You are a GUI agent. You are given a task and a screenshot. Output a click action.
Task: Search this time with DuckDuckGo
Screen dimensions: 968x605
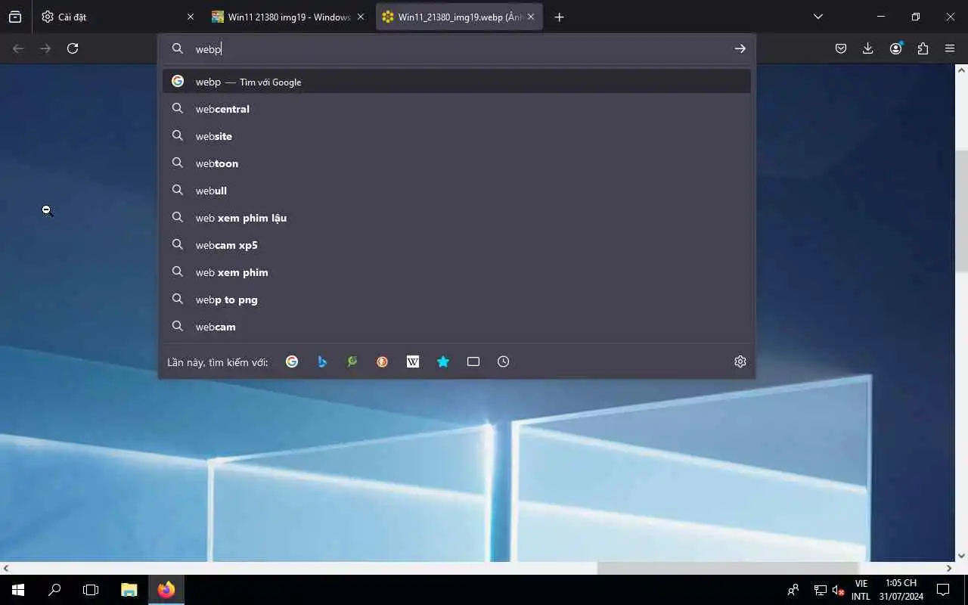(x=383, y=361)
